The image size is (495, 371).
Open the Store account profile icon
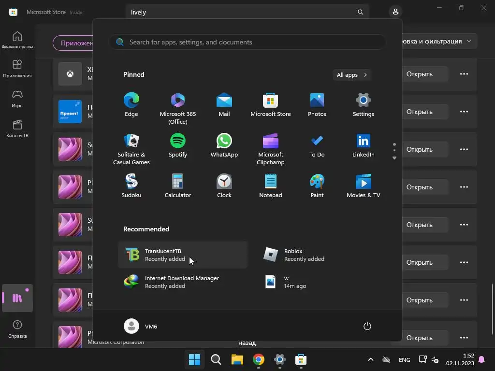pos(395,12)
